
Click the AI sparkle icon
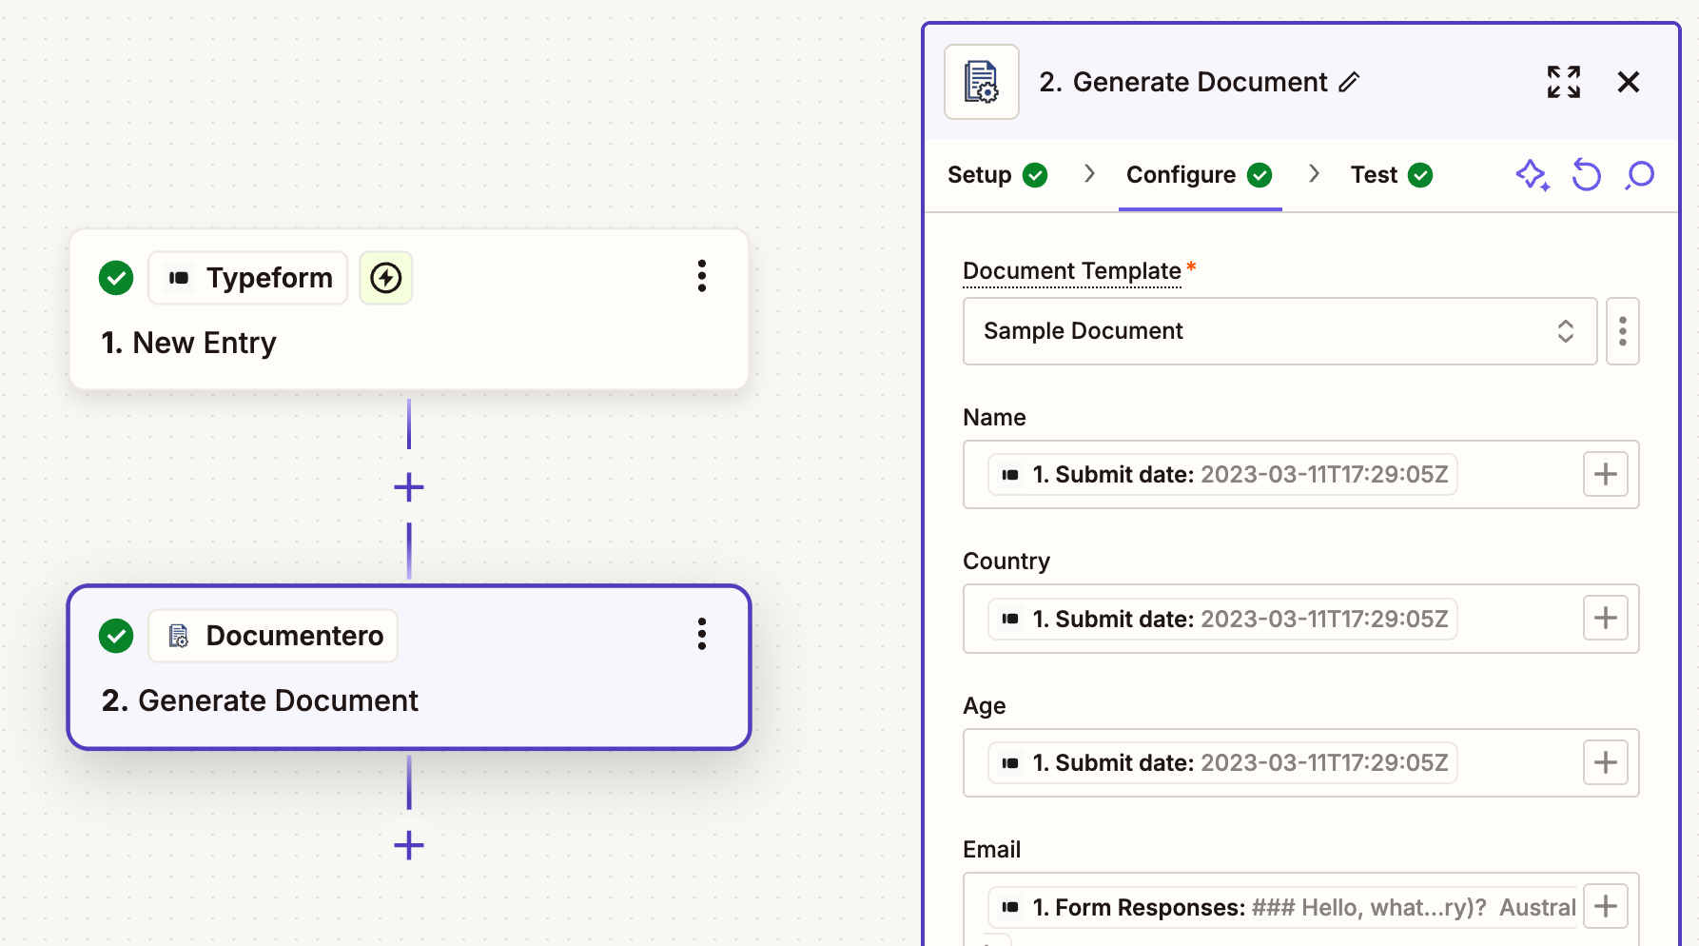pyautogui.click(x=1533, y=175)
